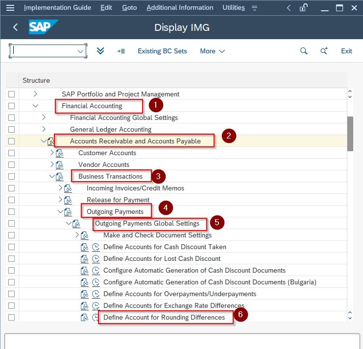Click the title bar previous arrow icon

(x=289, y=8)
